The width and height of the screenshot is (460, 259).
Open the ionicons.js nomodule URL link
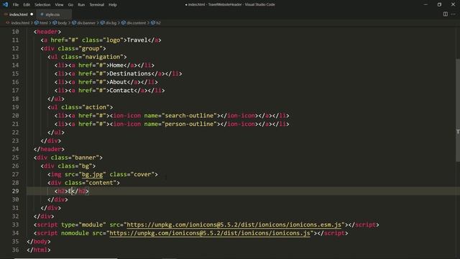pyautogui.click(x=210, y=233)
